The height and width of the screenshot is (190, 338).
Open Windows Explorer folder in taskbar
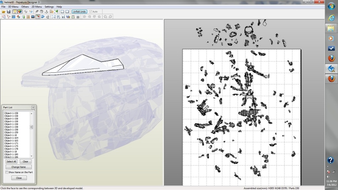[x=331, y=28]
